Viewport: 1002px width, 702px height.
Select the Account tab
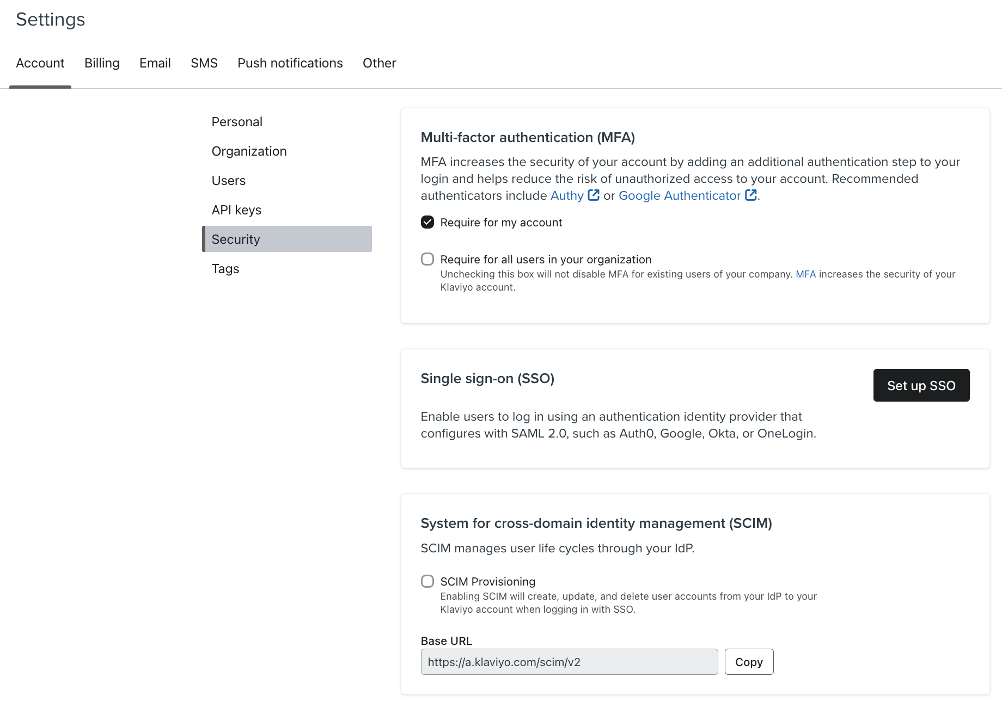(x=40, y=63)
